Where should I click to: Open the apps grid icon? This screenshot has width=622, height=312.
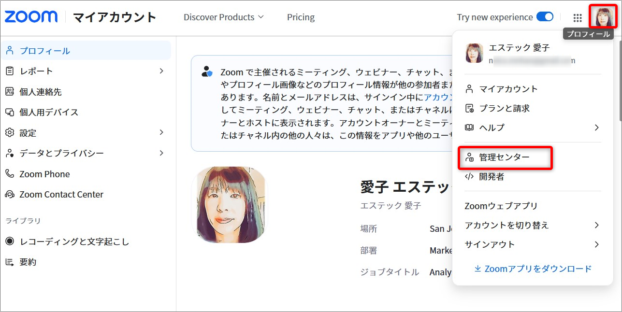tap(578, 18)
